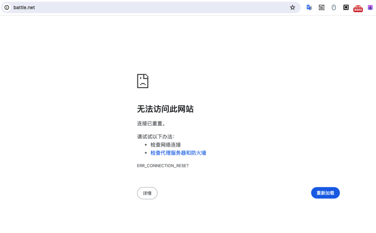Click the 请试试以下办法 text line
The width and height of the screenshot is (376, 233).
[x=156, y=136]
